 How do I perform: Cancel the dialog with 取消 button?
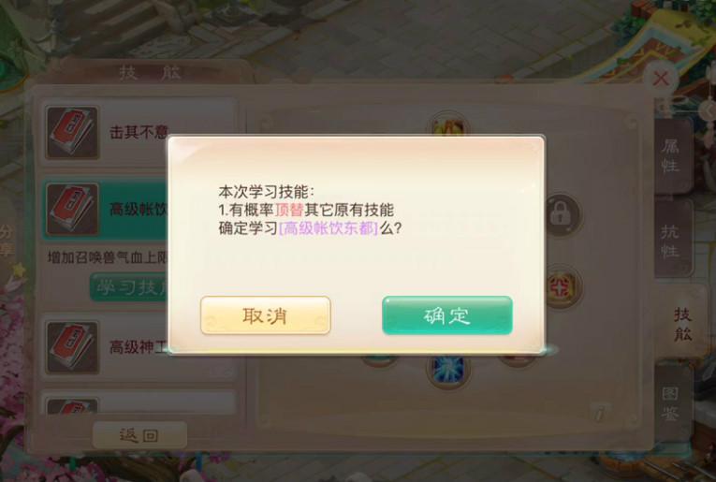[x=265, y=315]
